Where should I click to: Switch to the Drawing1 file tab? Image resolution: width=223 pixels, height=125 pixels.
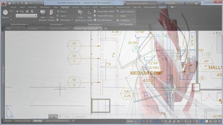point(32,28)
